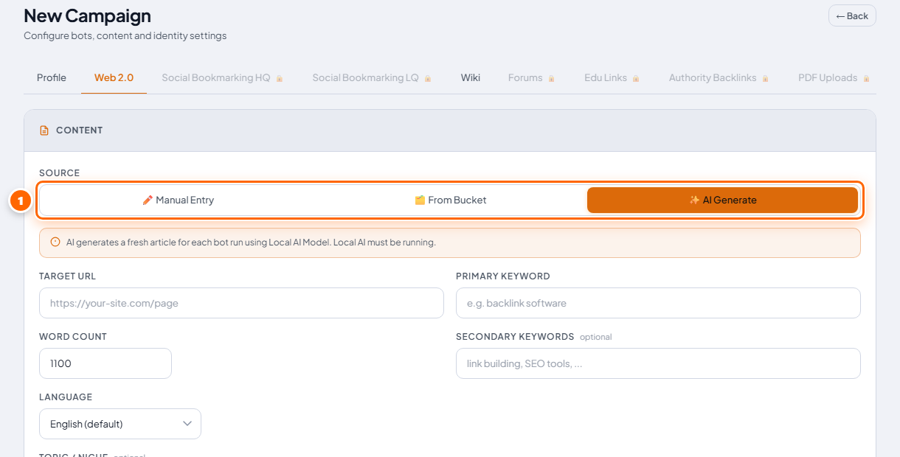900x457 pixels.
Task: Click the SECONDARY KEYWORDS label
Action: click(515, 337)
